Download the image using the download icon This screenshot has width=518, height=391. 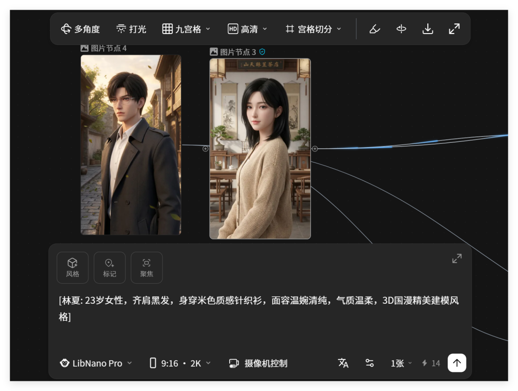[x=428, y=29]
